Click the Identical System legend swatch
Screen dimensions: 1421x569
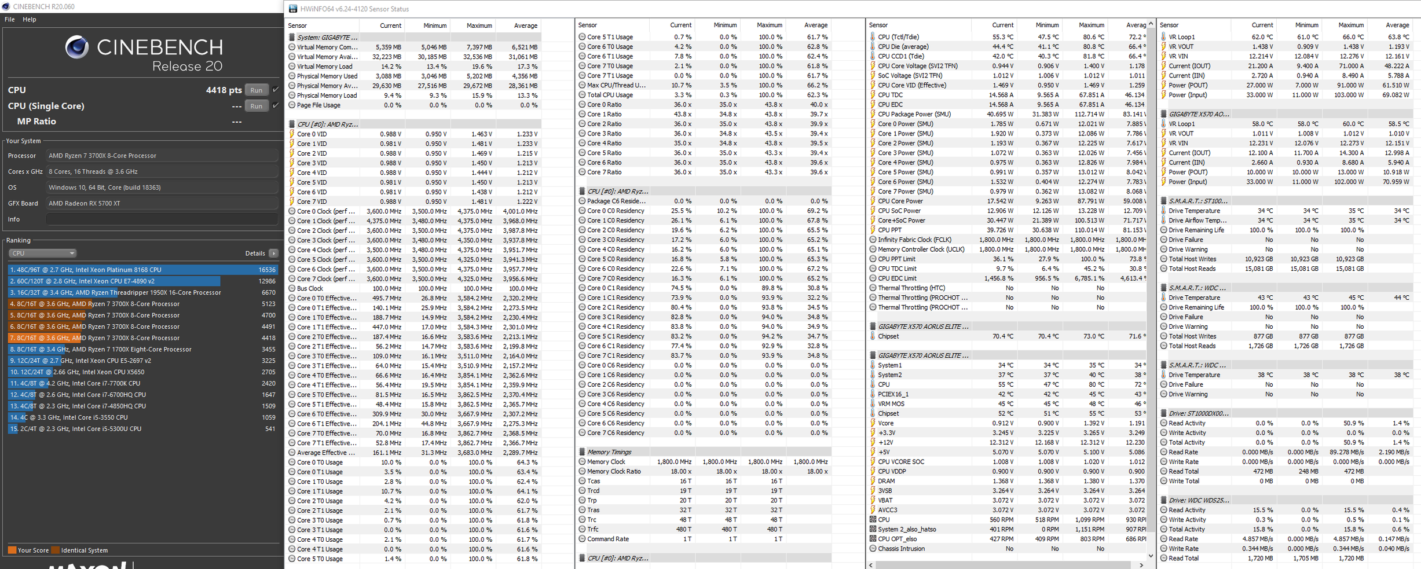click(x=55, y=550)
